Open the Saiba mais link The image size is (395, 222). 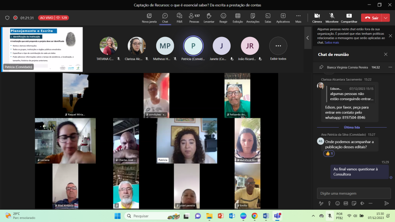(x=331, y=42)
